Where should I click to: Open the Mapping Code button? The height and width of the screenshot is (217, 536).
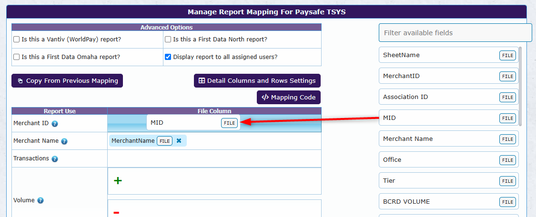tap(289, 97)
